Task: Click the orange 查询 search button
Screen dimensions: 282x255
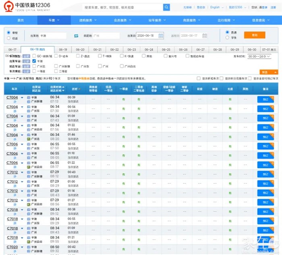Action: tap(255, 35)
